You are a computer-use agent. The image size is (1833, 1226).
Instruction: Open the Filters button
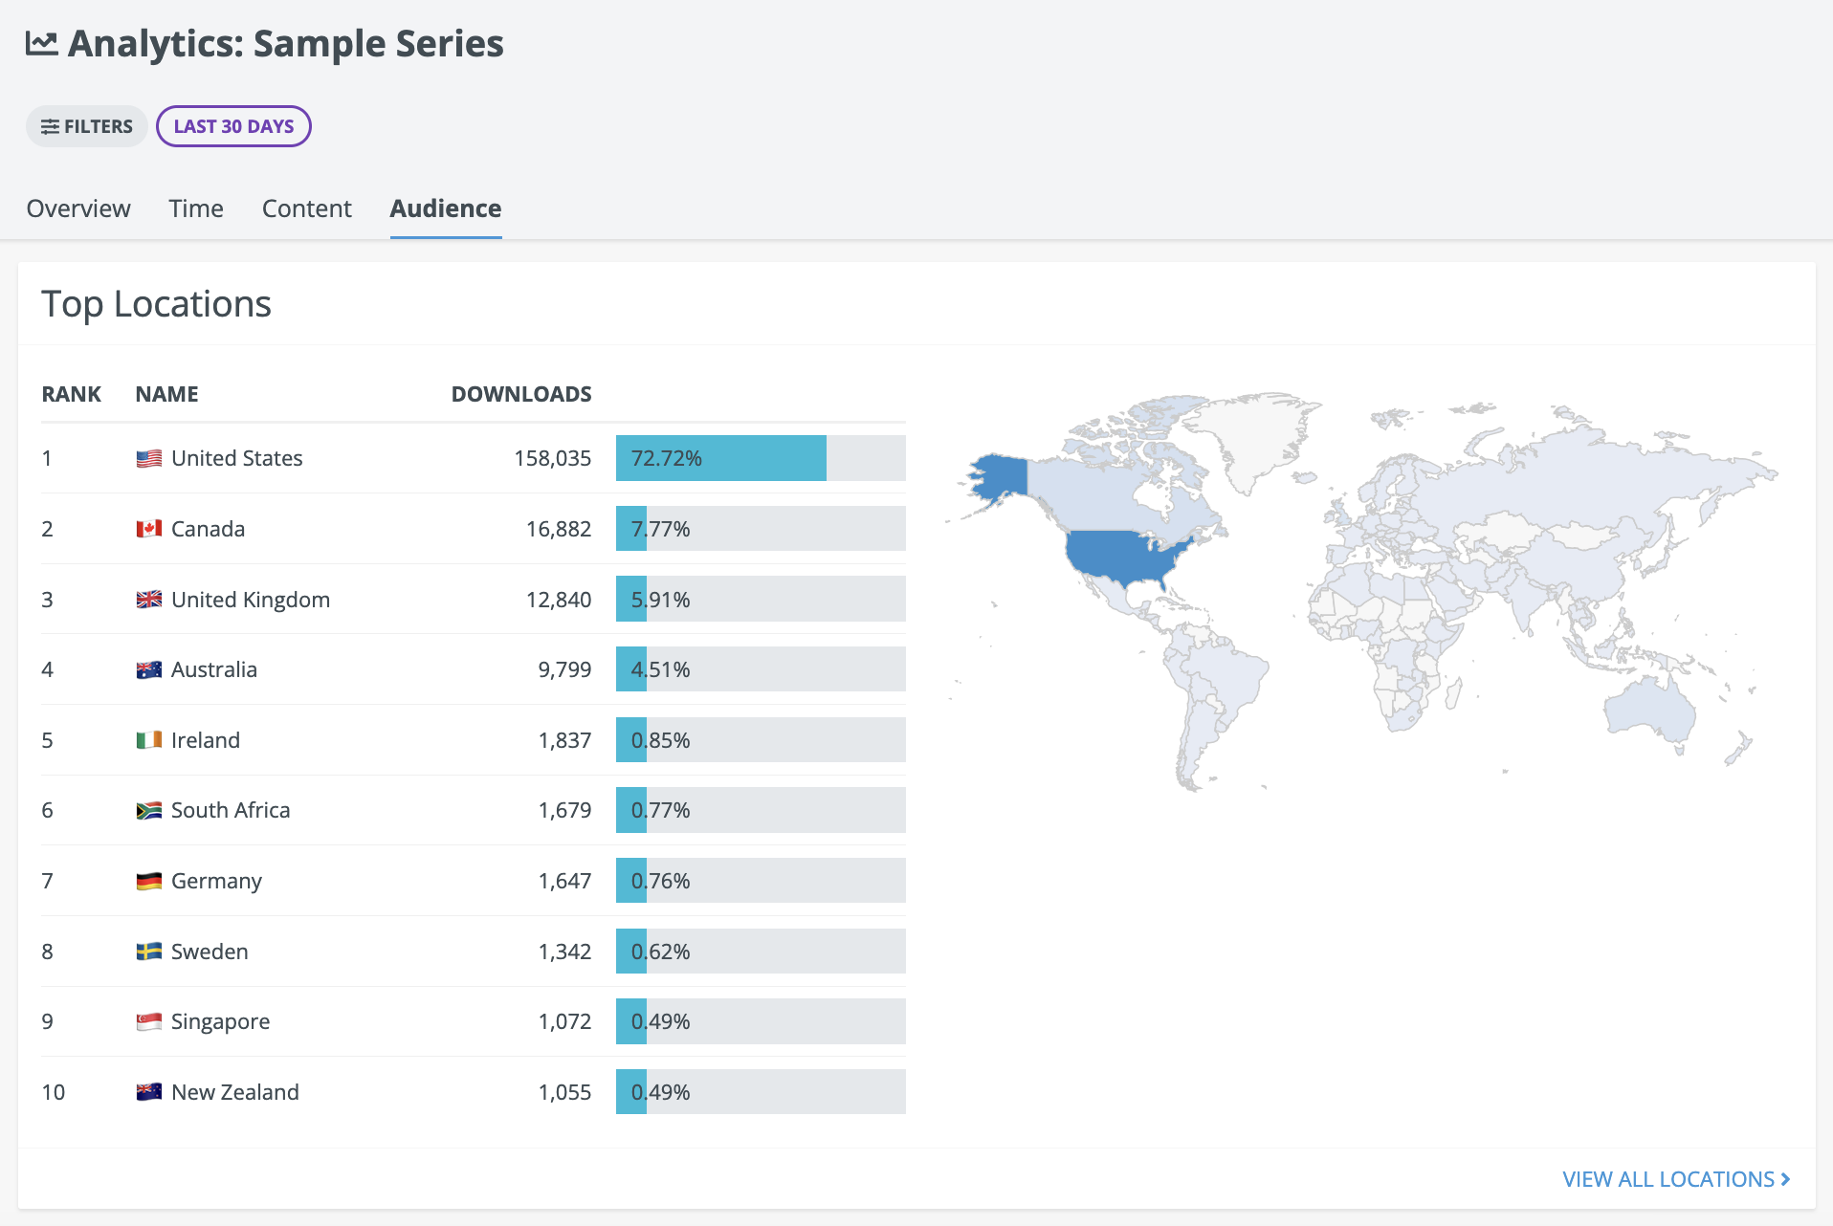(87, 126)
